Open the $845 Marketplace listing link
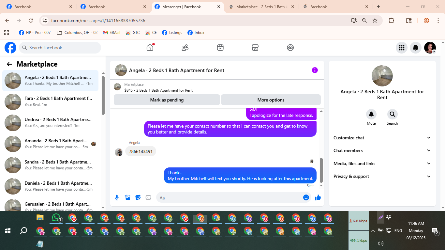Screen dimensions: 445x250 click(158, 90)
